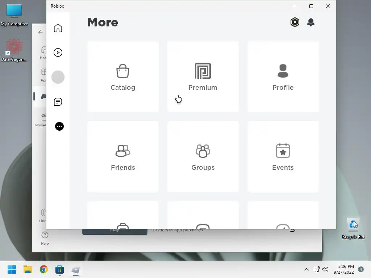Open Movies section in Microsoft Store sidebar
The height and width of the screenshot is (278, 371).
click(41, 120)
